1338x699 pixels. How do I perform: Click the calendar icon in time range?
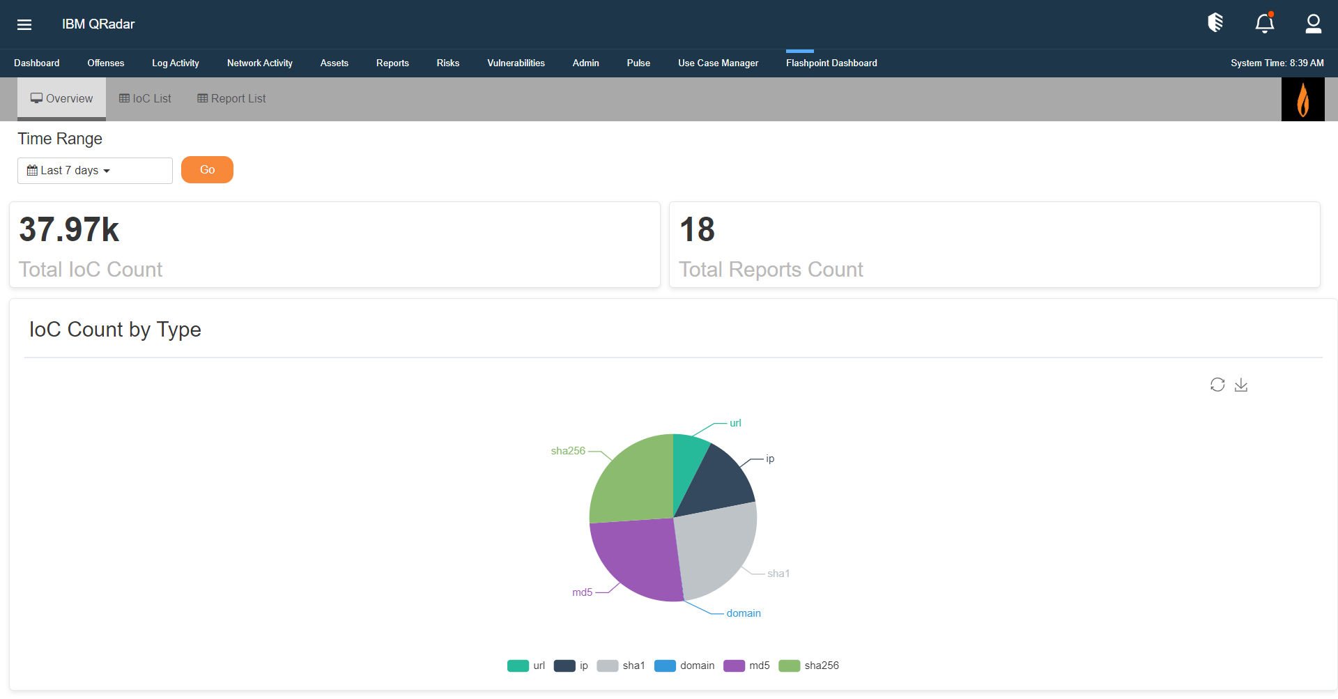click(x=32, y=170)
